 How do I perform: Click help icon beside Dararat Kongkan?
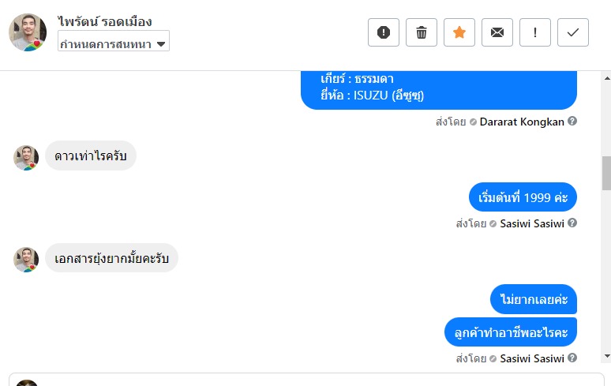pyautogui.click(x=572, y=122)
